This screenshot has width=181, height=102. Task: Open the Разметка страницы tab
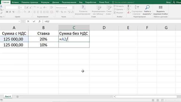click(x=30, y=2)
